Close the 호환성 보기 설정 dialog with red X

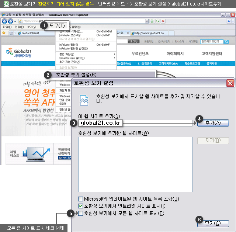pos(230,83)
